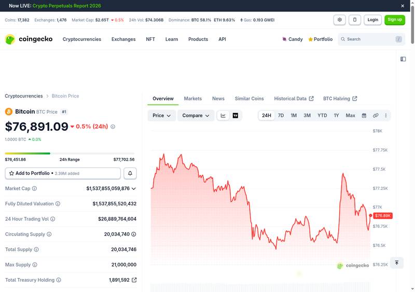Open the Price dropdown

161,116
